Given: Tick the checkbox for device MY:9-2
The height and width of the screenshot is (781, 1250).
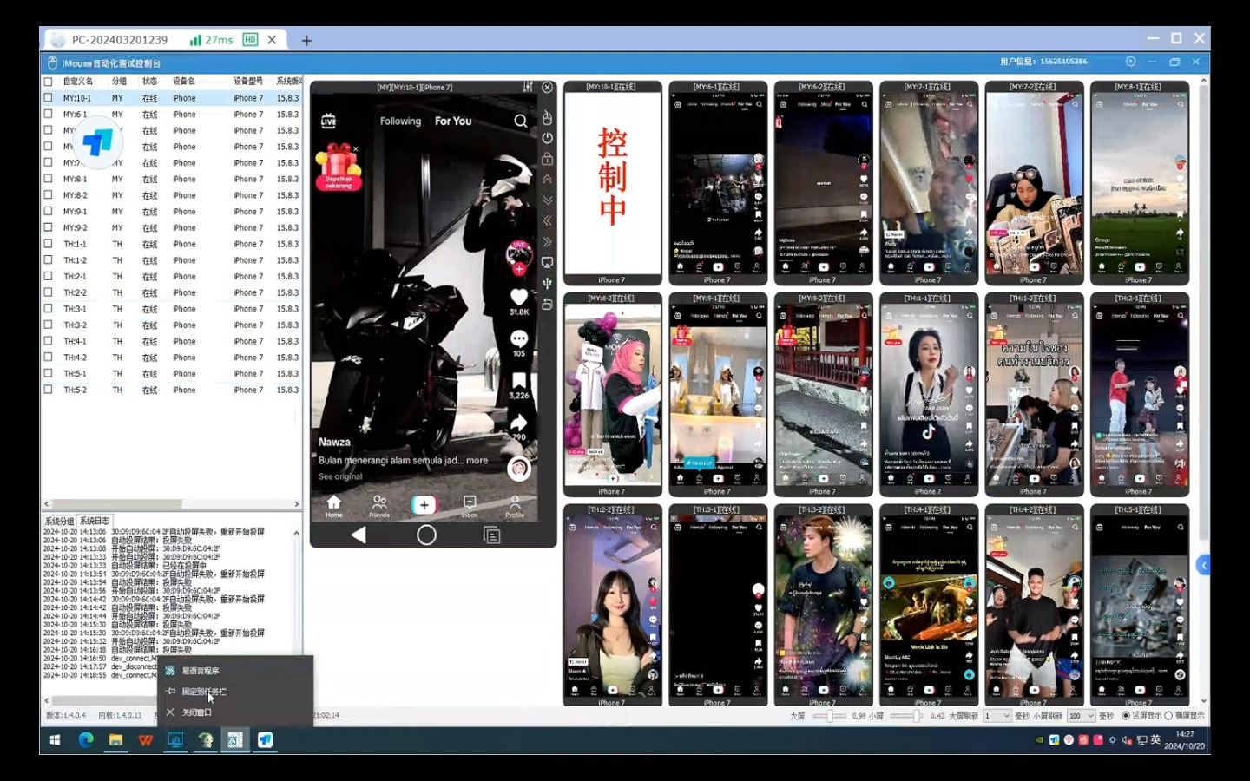Looking at the screenshot, I should tap(49, 227).
